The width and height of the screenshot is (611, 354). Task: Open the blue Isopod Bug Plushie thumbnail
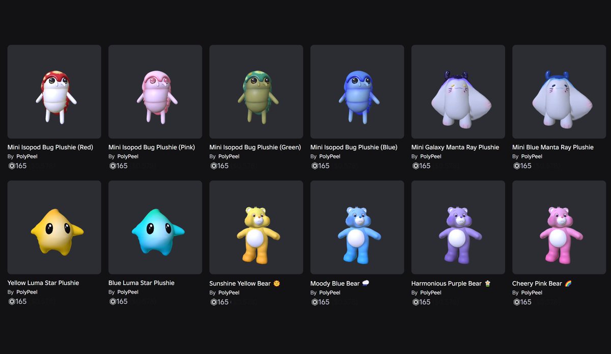[357, 92]
